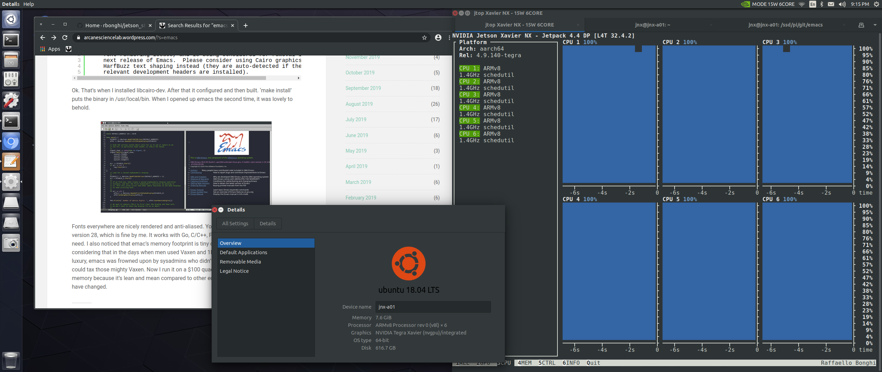Screen dimensions: 882x372
Task: Select Overview in Details sidebar
Action: [266, 243]
